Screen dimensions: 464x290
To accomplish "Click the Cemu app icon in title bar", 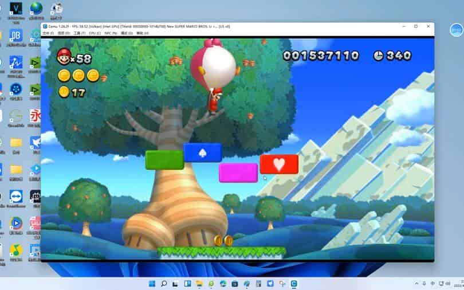I will coord(45,26).
